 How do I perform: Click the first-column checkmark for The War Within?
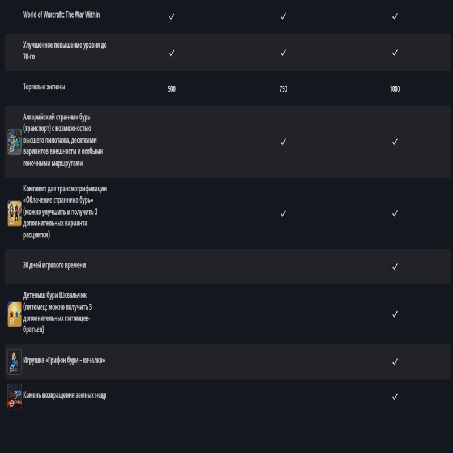pyautogui.click(x=172, y=16)
